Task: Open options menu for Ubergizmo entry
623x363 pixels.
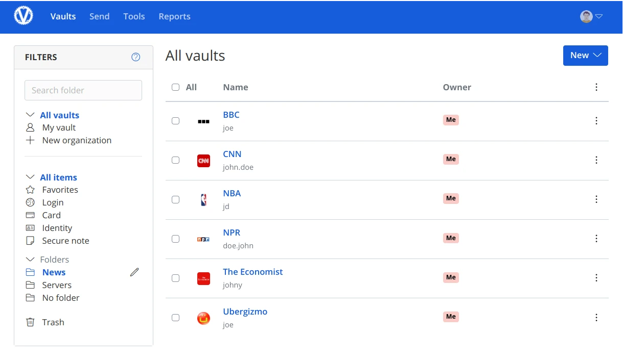Action: pyautogui.click(x=596, y=318)
